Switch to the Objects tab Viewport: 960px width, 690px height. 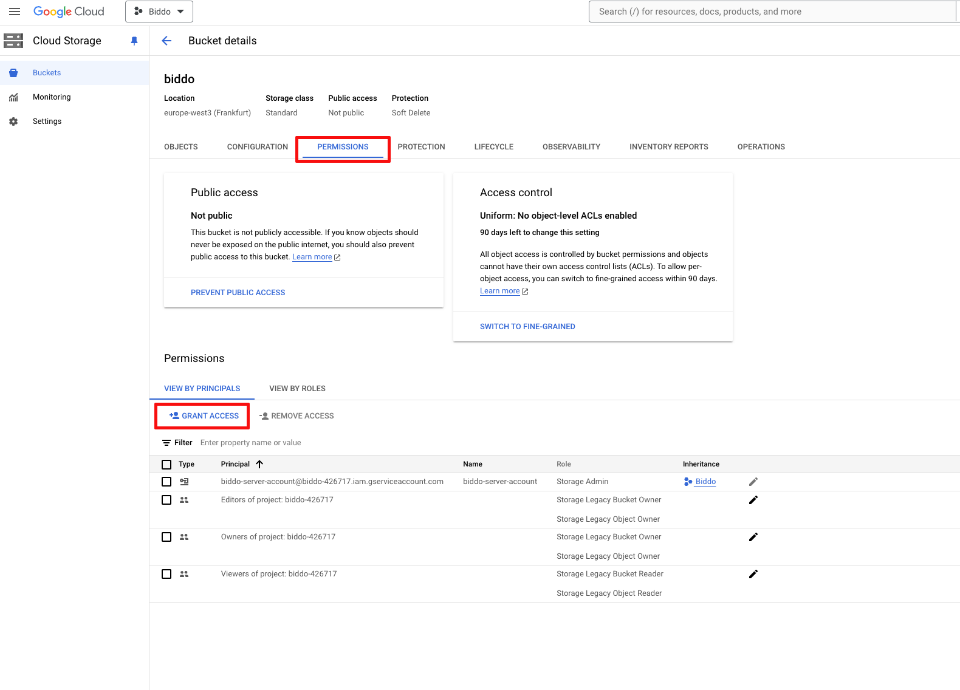(181, 147)
